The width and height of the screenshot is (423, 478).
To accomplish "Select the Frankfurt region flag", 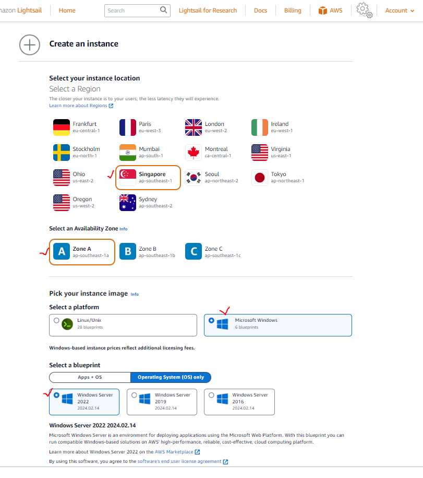I will 61,127.
